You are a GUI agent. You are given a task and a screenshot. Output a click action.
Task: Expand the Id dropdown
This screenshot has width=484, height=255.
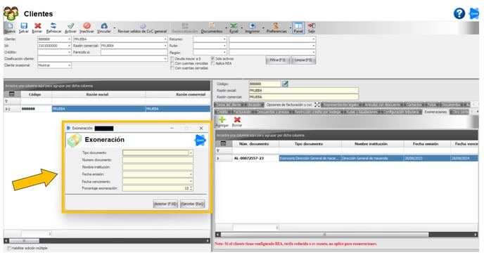coord(69,46)
